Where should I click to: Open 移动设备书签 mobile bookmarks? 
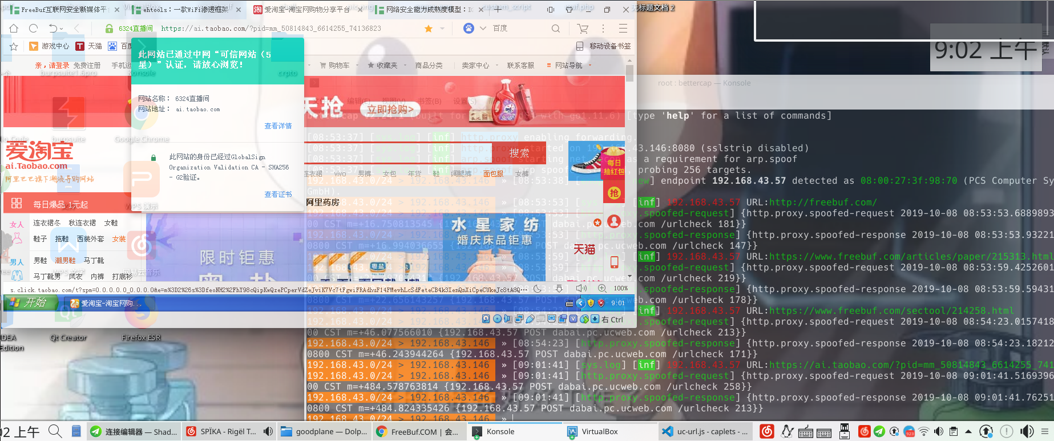point(604,46)
